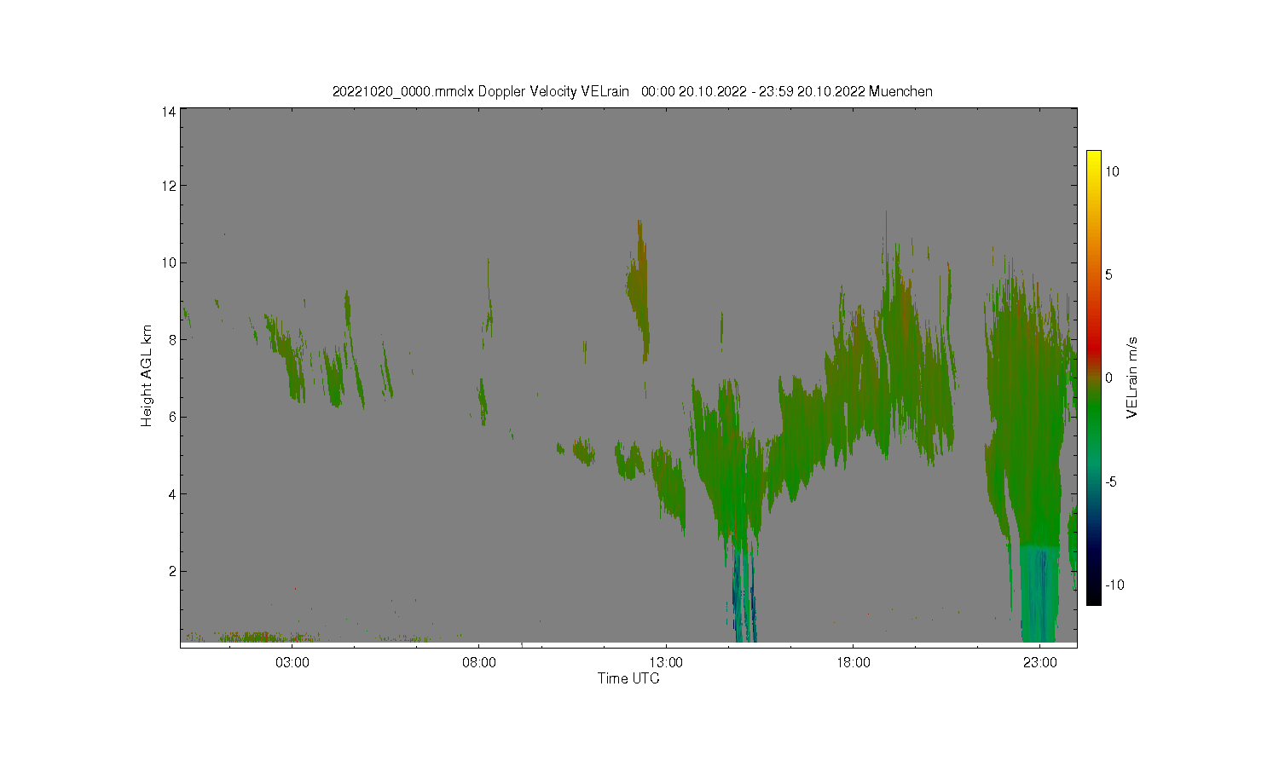Click the colorbar value '0'
Viewport: 1279px width, 767px height.
pyautogui.click(x=1109, y=378)
